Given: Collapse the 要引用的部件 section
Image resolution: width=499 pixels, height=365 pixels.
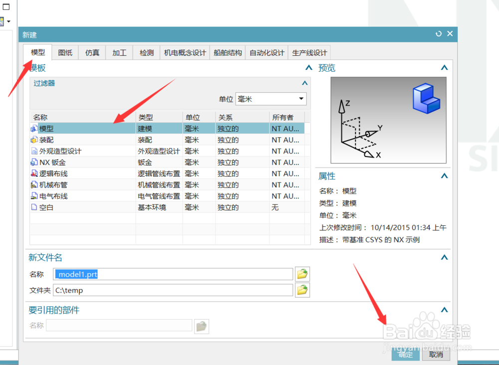Looking at the screenshot, I should (x=444, y=310).
